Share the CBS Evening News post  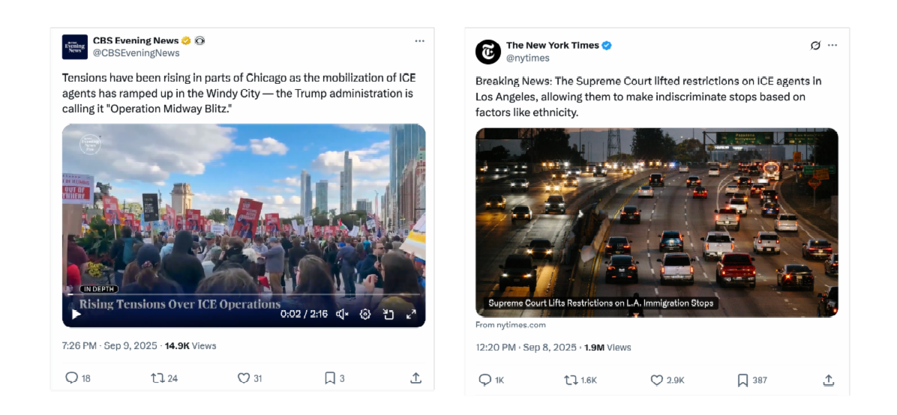click(416, 378)
